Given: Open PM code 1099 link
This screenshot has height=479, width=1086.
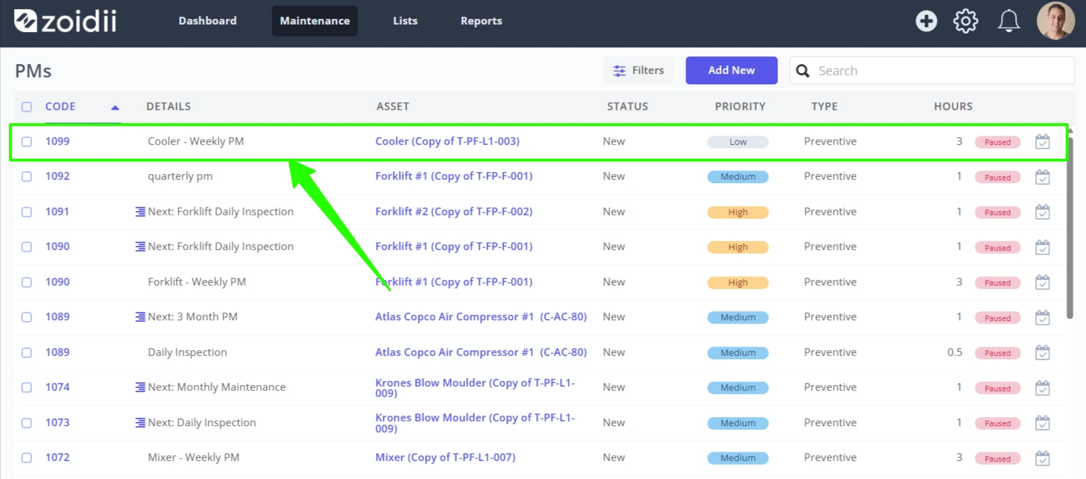Looking at the screenshot, I should (x=58, y=141).
